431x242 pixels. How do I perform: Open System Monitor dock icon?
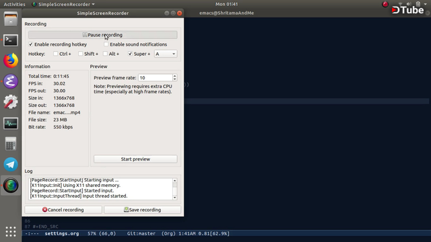click(x=11, y=123)
